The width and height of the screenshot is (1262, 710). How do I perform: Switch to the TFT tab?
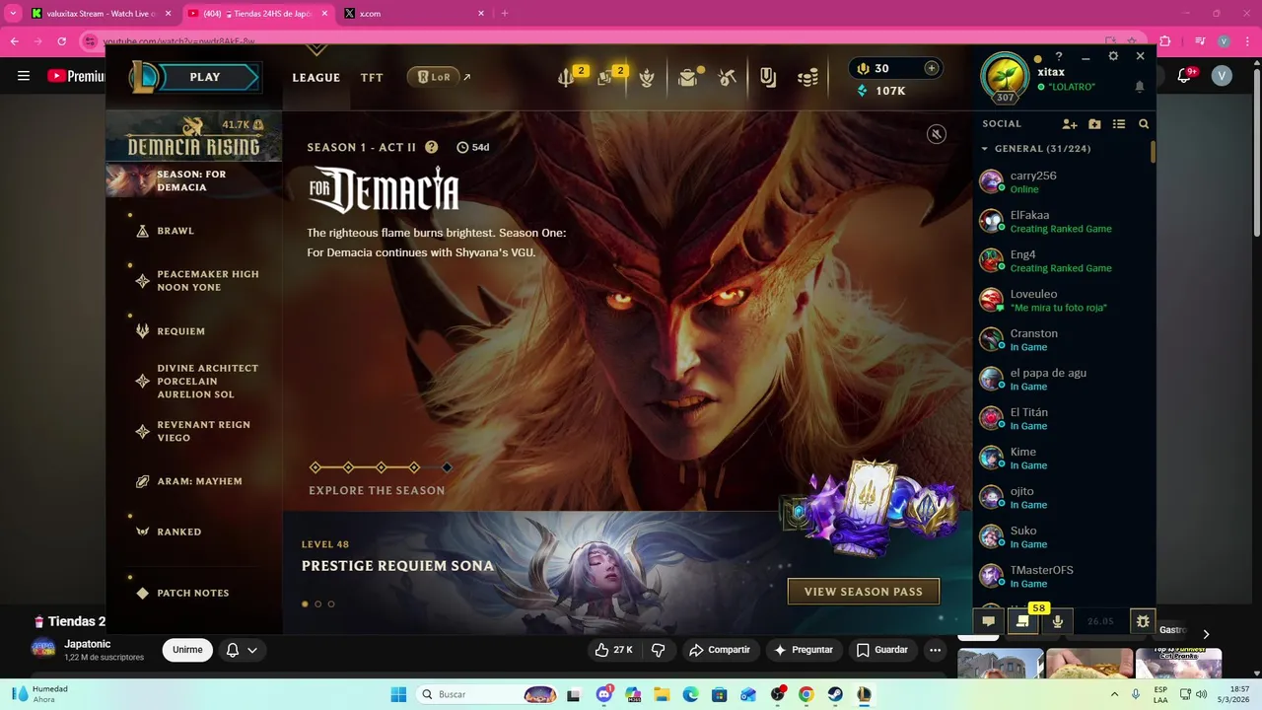[372, 77]
